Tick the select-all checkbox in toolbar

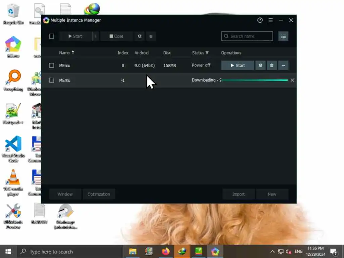[51, 36]
